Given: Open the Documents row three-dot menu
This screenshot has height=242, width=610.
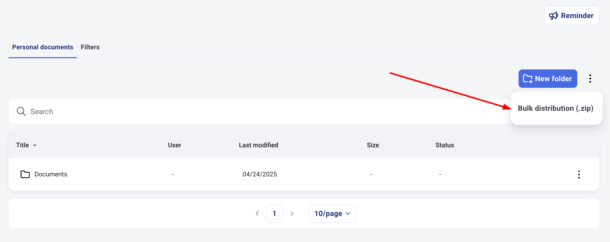Looking at the screenshot, I should click(579, 174).
